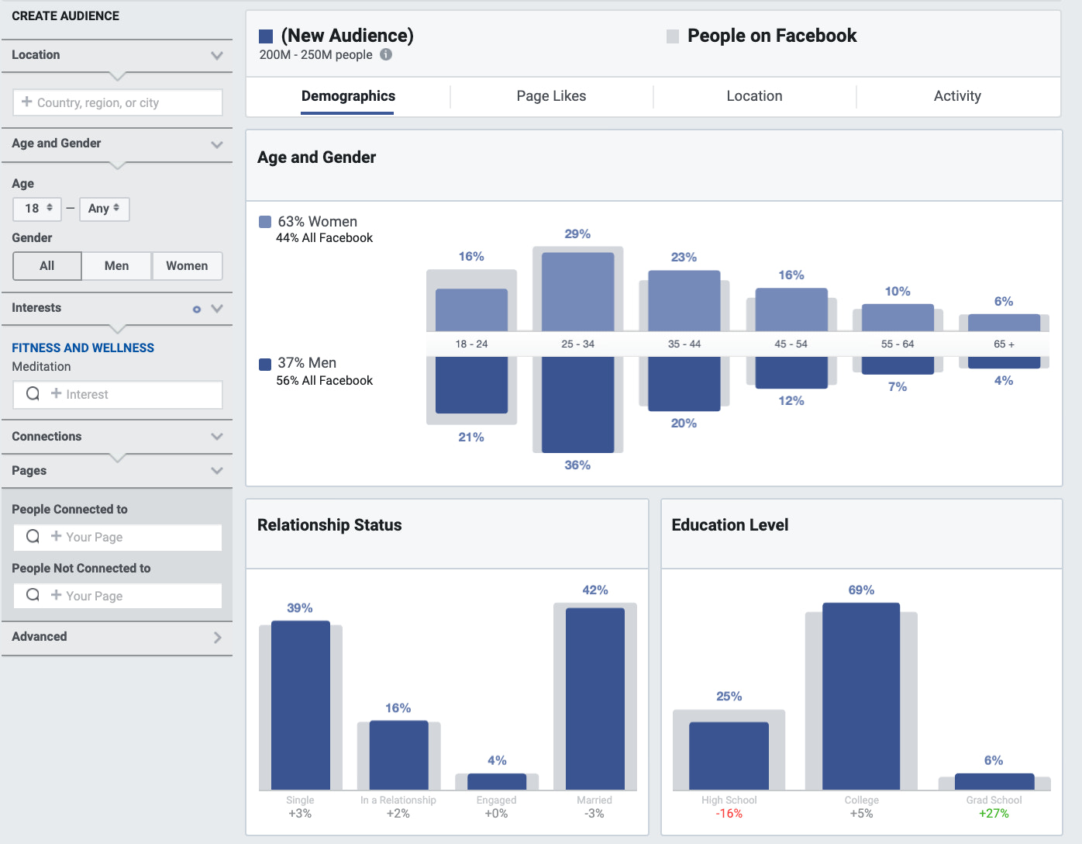This screenshot has height=844, width=1082.
Task: Click the search magnifier in the Interest field
Action: (x=32, y=394)
